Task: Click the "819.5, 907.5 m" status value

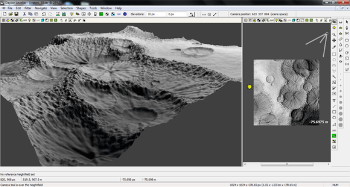Action: click(x=33, y=180)
